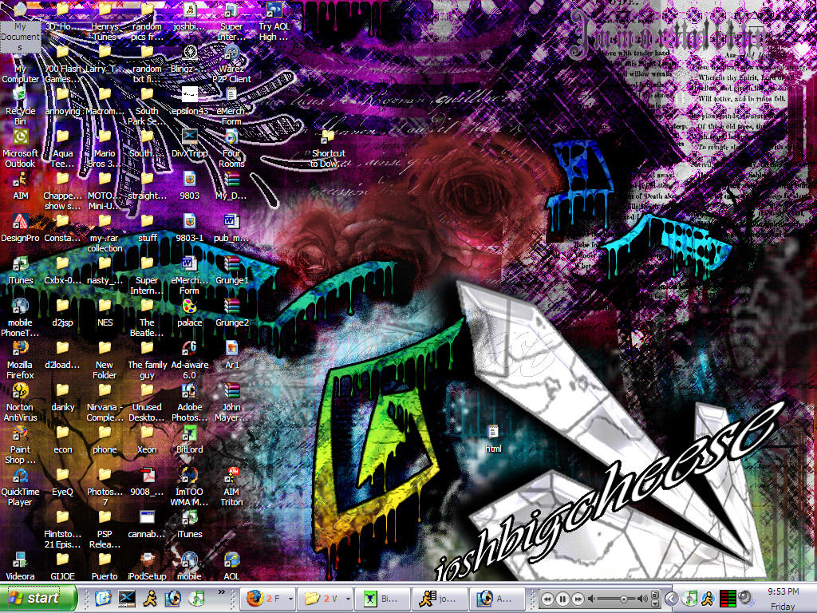Pause playback in the media toolbar

(x=562, y=598)
